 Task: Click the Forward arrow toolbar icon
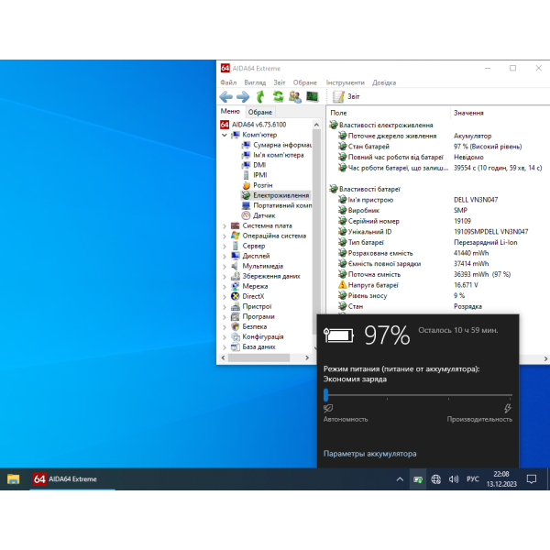(x=243, y=96)
